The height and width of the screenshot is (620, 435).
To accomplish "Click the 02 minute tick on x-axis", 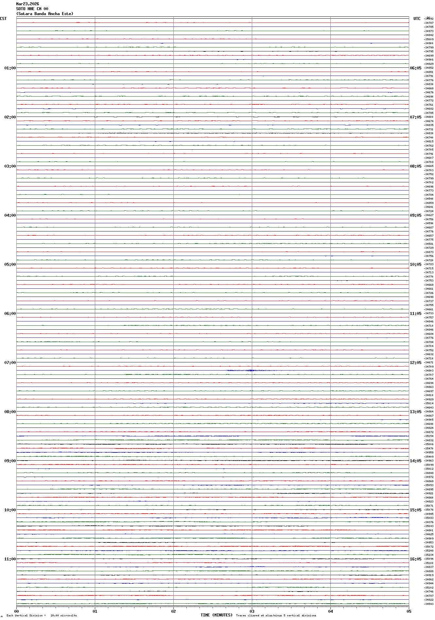I will click(173, 611).
